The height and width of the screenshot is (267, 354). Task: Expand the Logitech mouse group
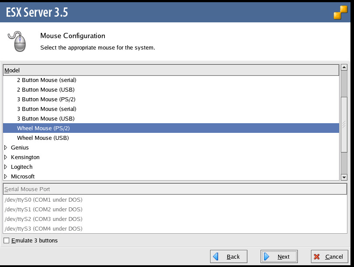coord(6,167)
